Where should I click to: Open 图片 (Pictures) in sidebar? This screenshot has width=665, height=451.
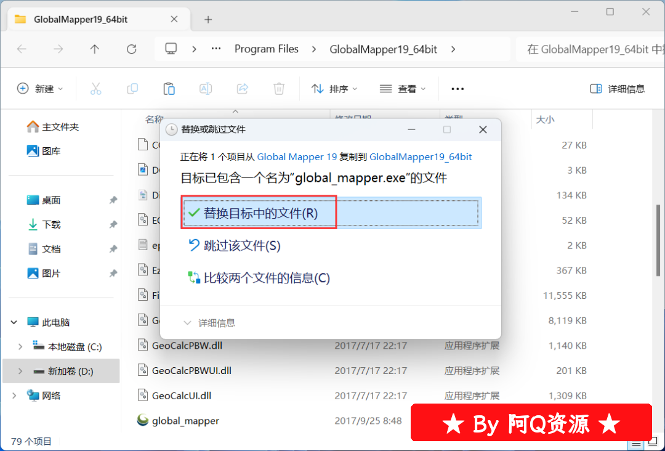coord(44,273)
